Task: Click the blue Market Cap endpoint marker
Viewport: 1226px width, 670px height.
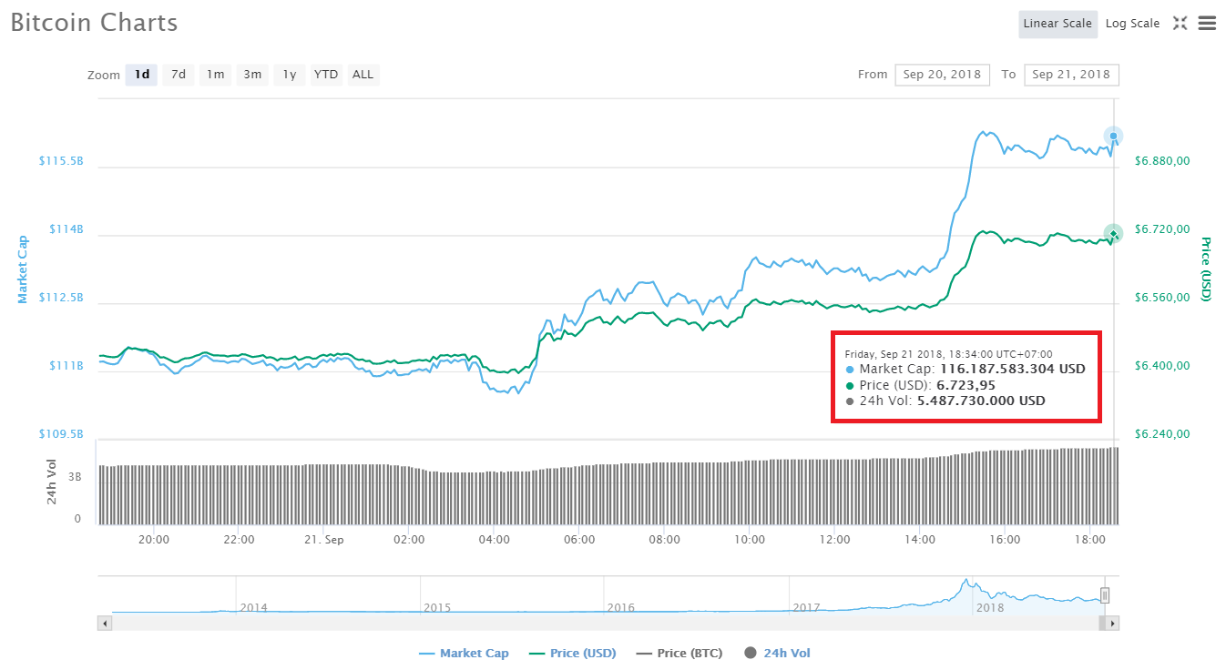Action: pos(1113,137)
